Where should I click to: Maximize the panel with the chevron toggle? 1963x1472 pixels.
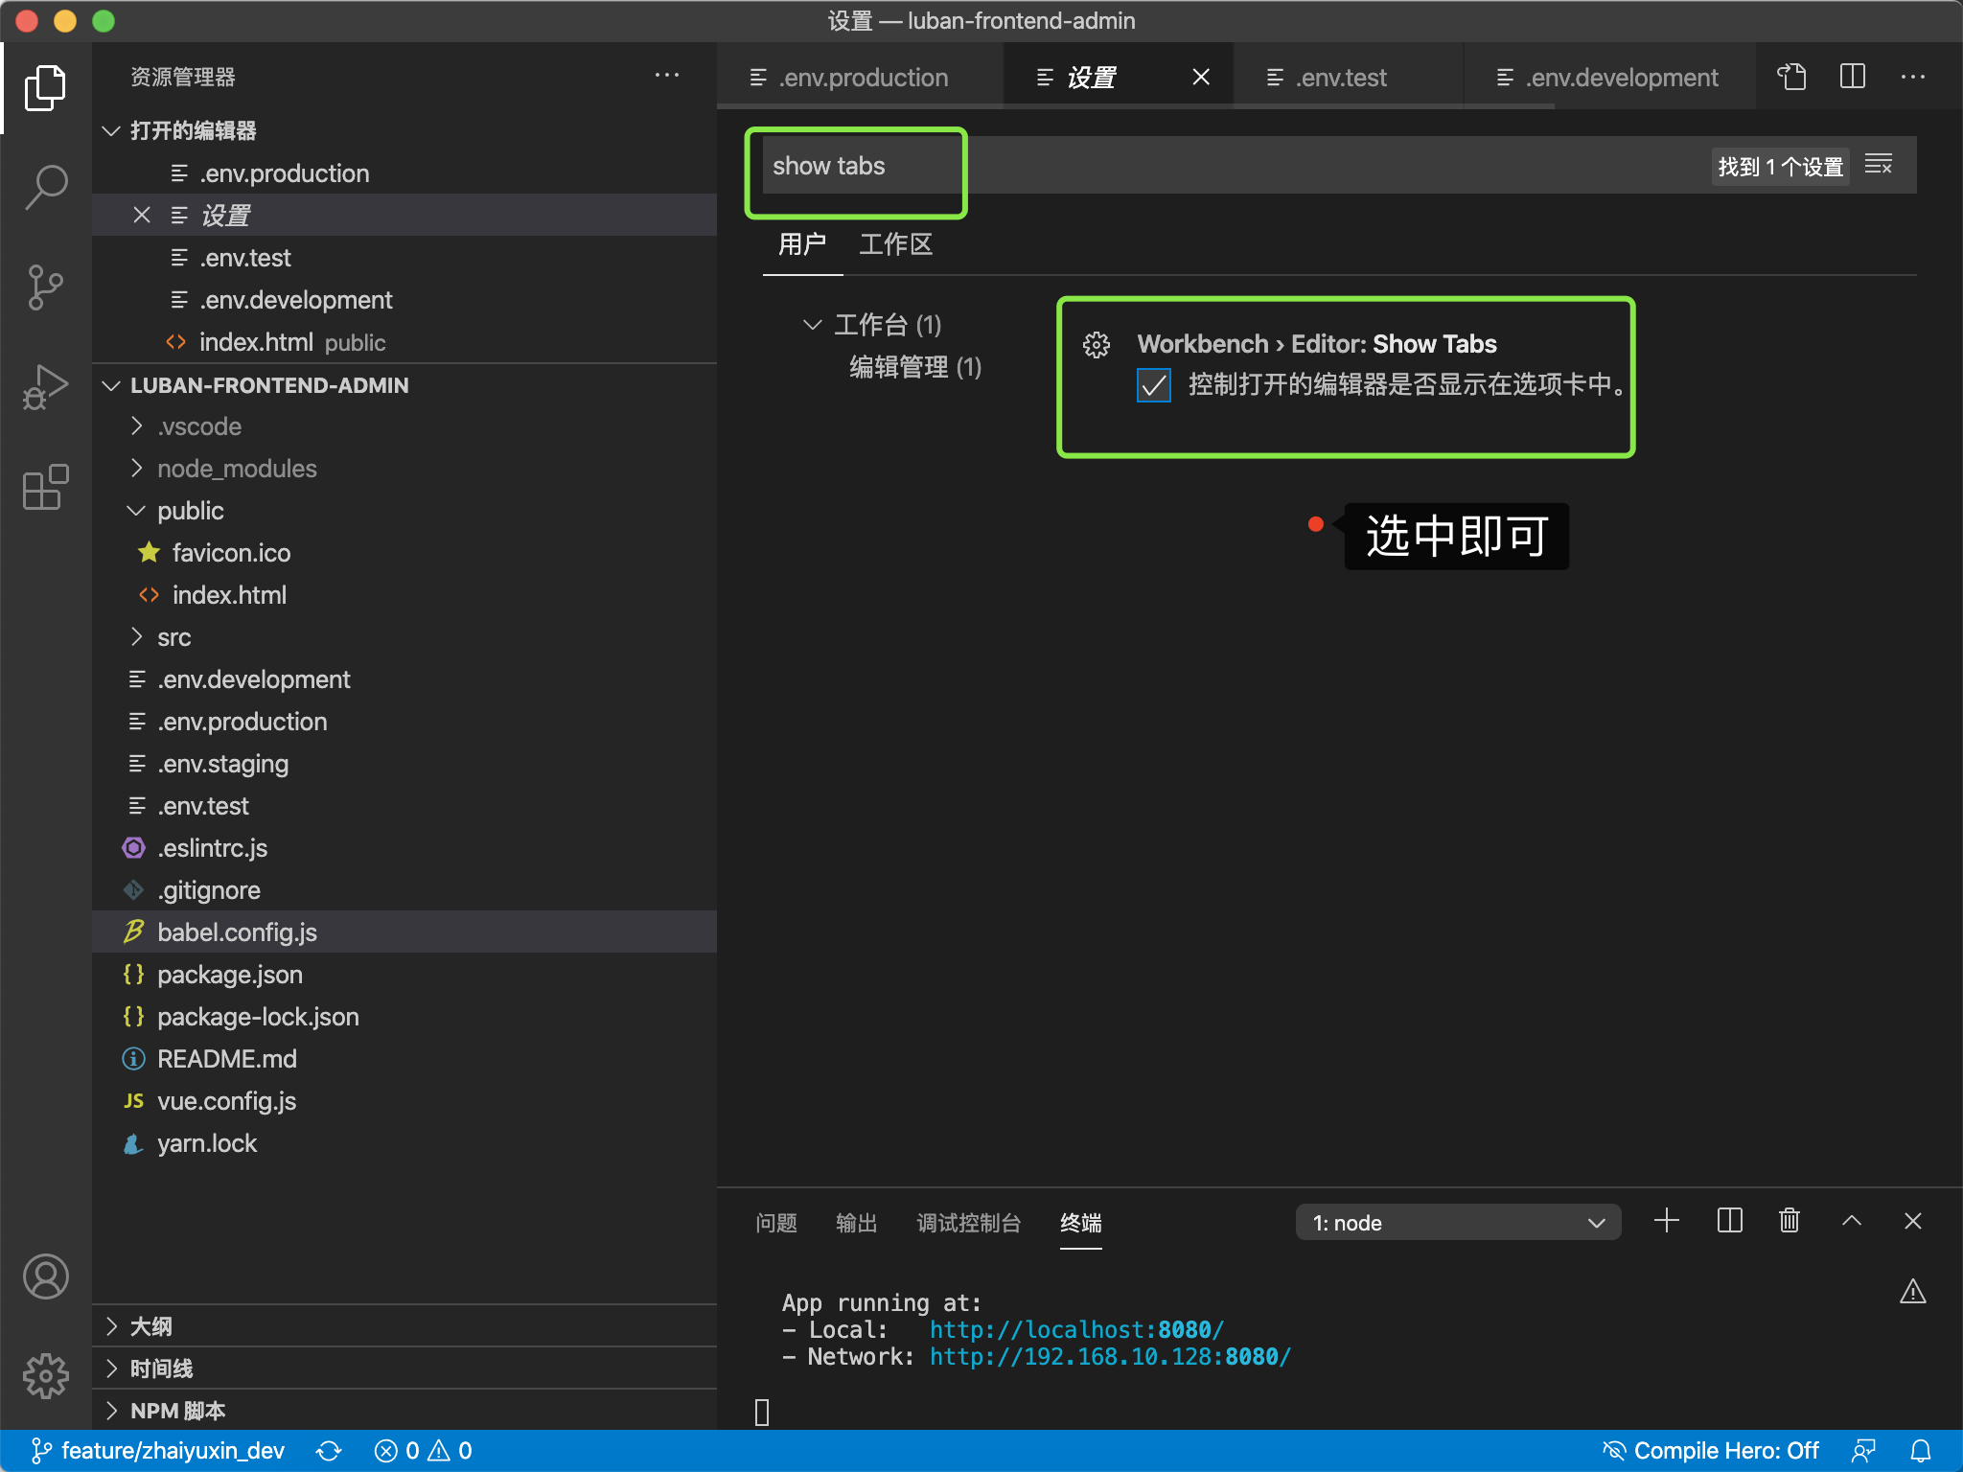point(1851,1221)
